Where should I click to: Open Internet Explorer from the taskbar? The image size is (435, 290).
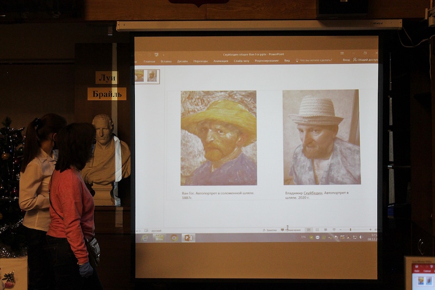coord(145,238)
